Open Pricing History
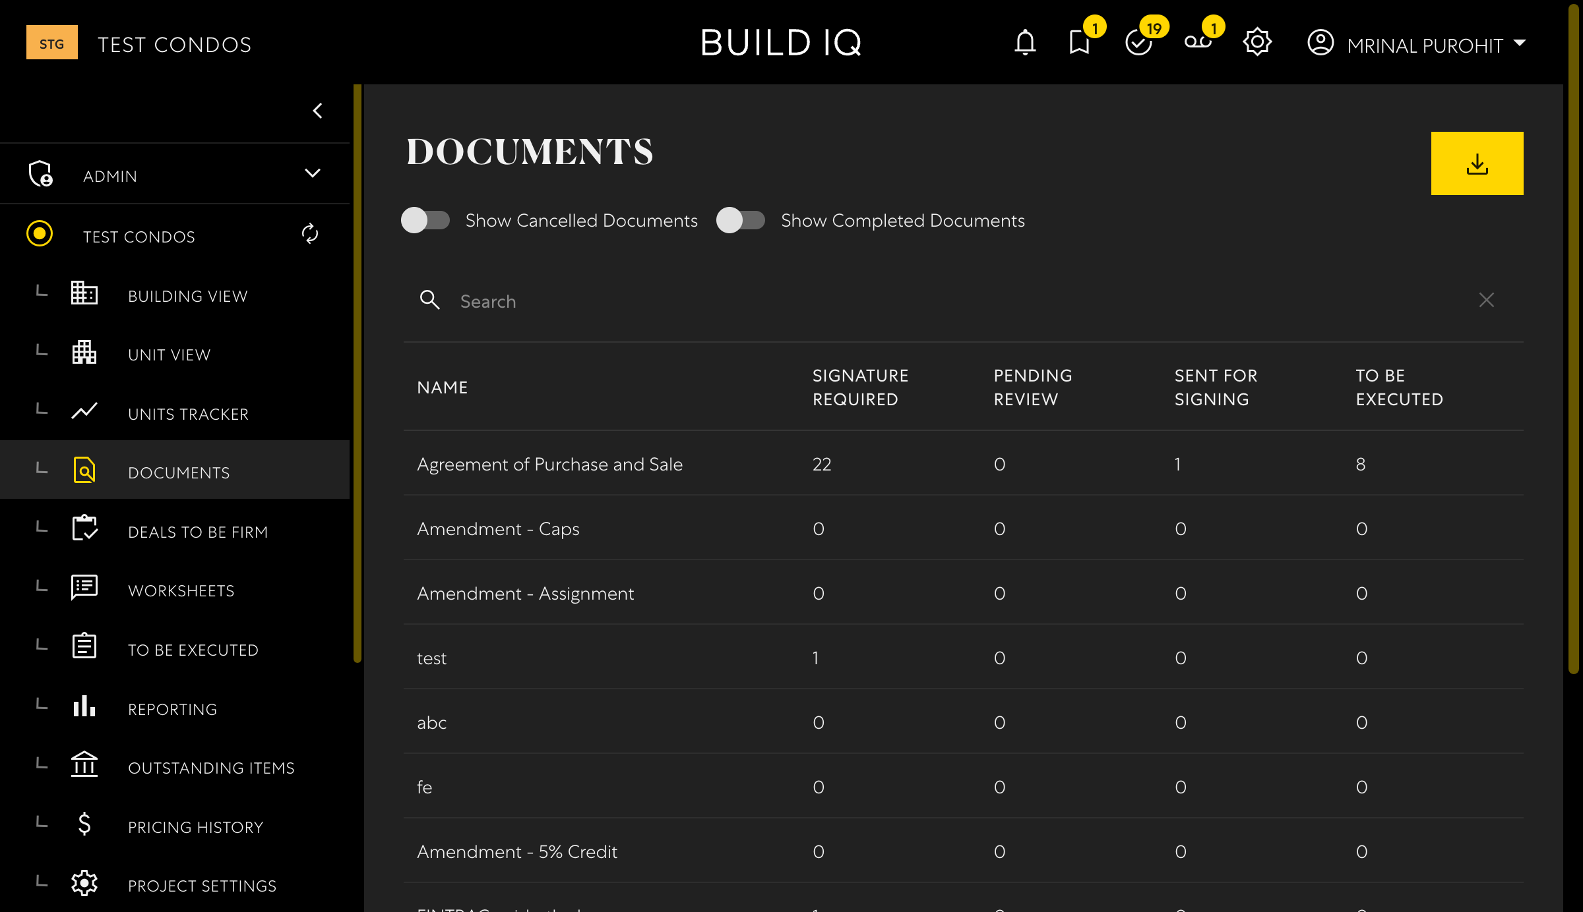This screenshot has width=1583, height=912. [x=175, y=824]
